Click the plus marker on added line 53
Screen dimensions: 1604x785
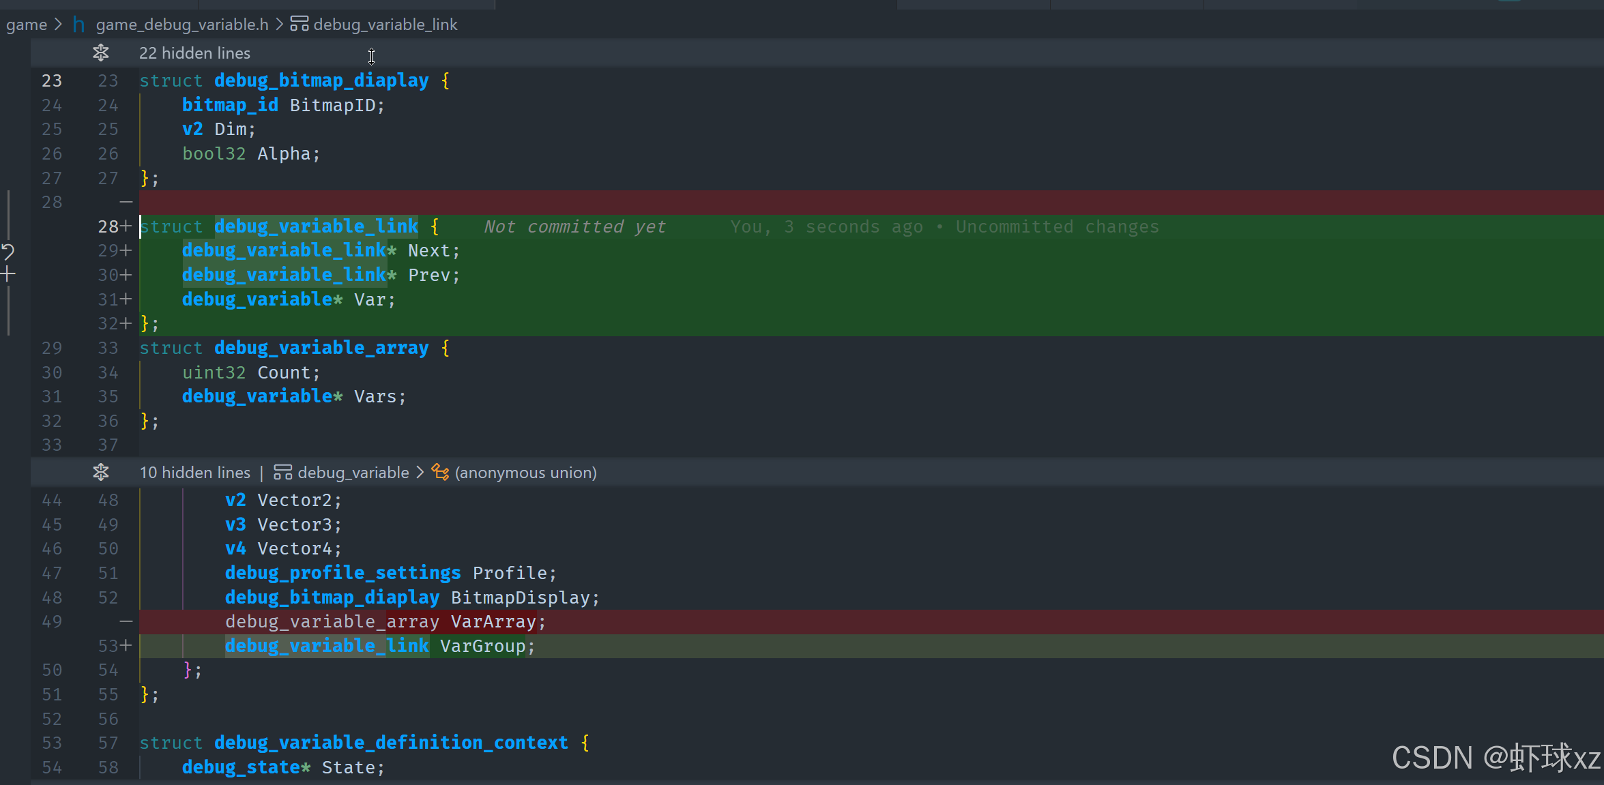pos(126,645)
